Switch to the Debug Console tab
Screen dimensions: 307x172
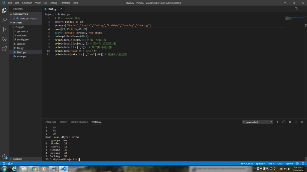79,122
